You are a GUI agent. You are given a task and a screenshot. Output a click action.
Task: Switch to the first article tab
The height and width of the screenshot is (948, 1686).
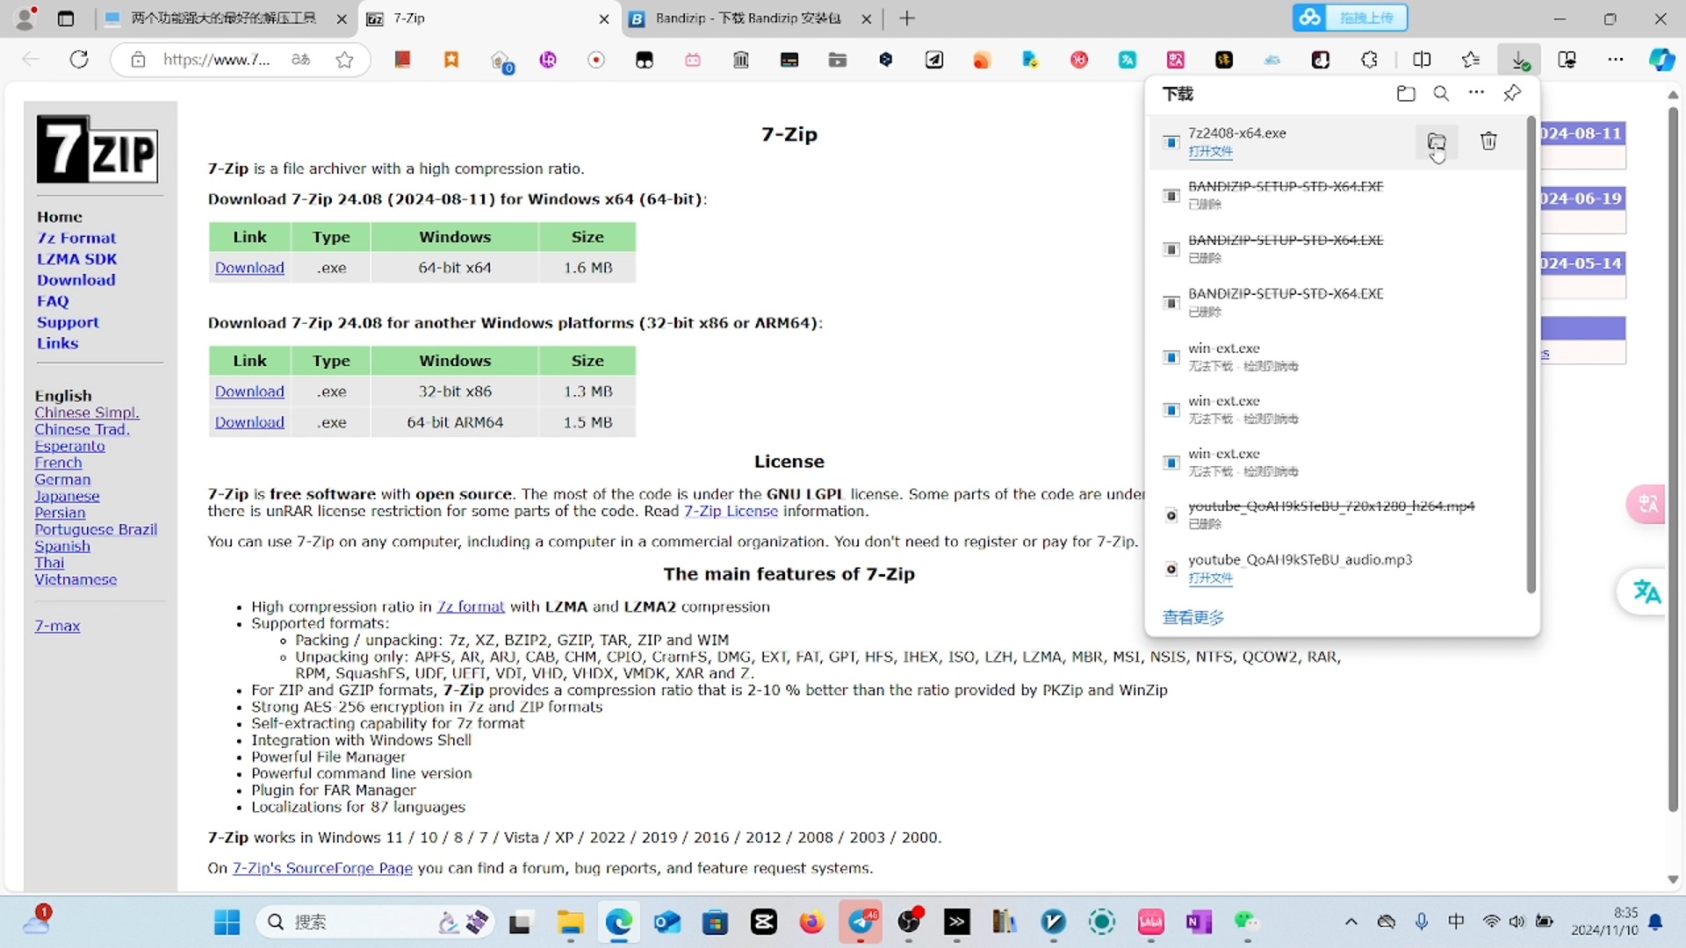224,18
